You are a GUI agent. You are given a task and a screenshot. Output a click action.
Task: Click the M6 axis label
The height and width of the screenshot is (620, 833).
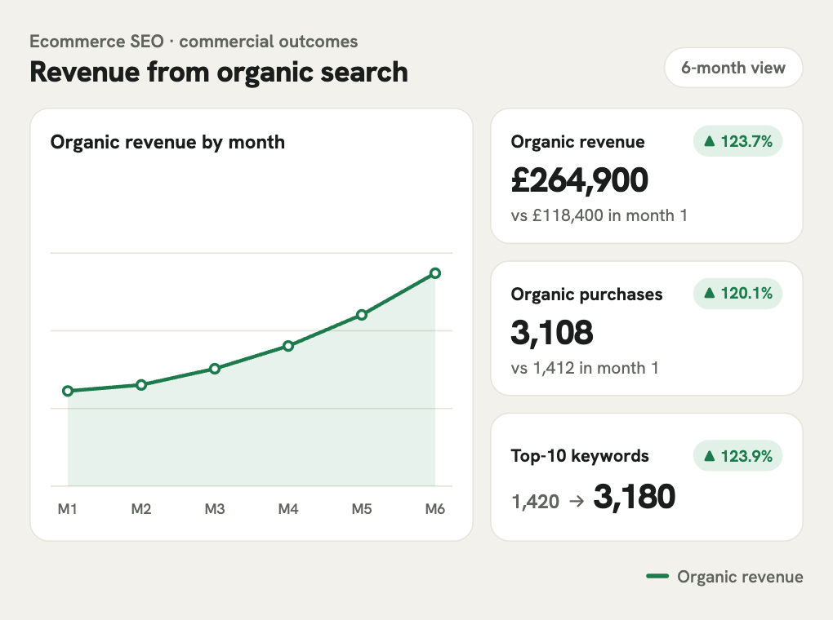coord(435,509)
